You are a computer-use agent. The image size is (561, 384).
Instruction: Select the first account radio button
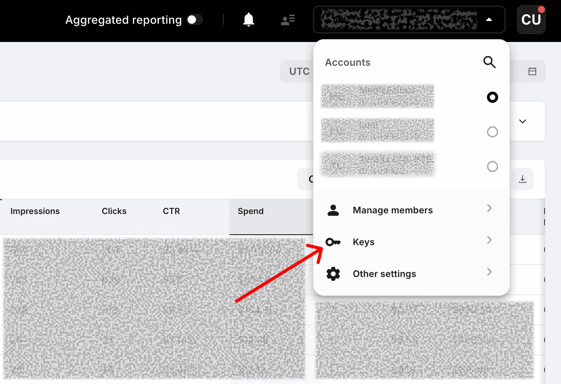(492, 97)
